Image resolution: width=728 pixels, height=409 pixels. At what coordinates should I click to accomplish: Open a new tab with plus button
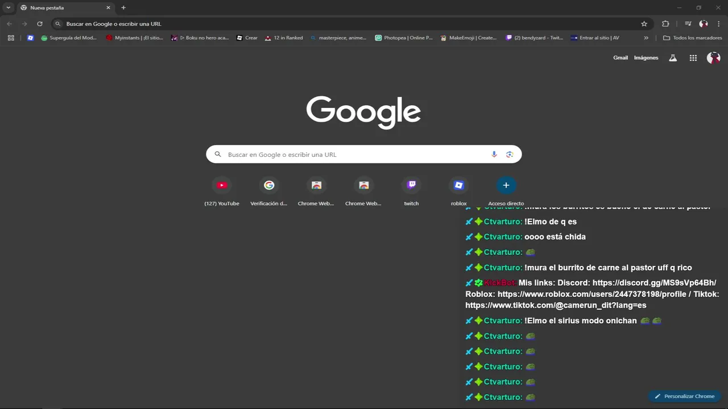pos(123,8)
